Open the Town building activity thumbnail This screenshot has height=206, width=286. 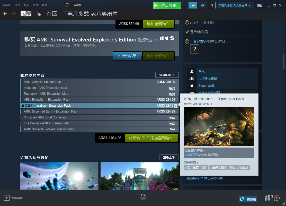coord(140,176)
